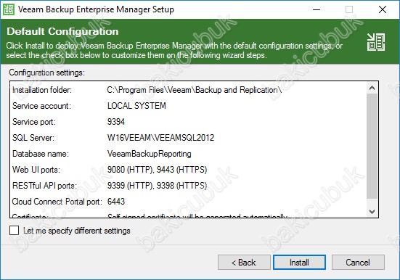Select the Cloud Connect Portal port row
The image size is (400, 280).
189,202
